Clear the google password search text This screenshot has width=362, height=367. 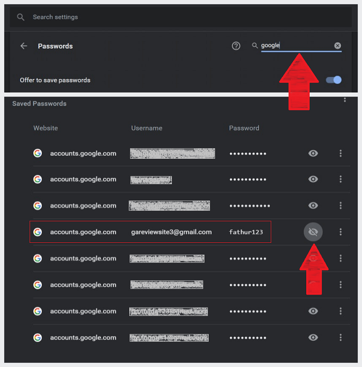point(337,45)
